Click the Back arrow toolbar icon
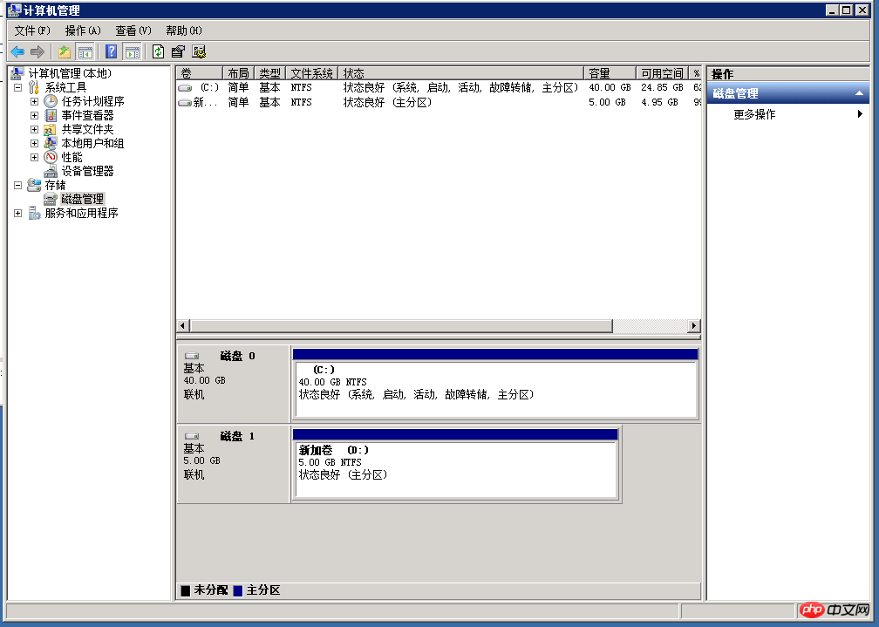Screen dimensions: 879x627 click(x=17, y=52)
